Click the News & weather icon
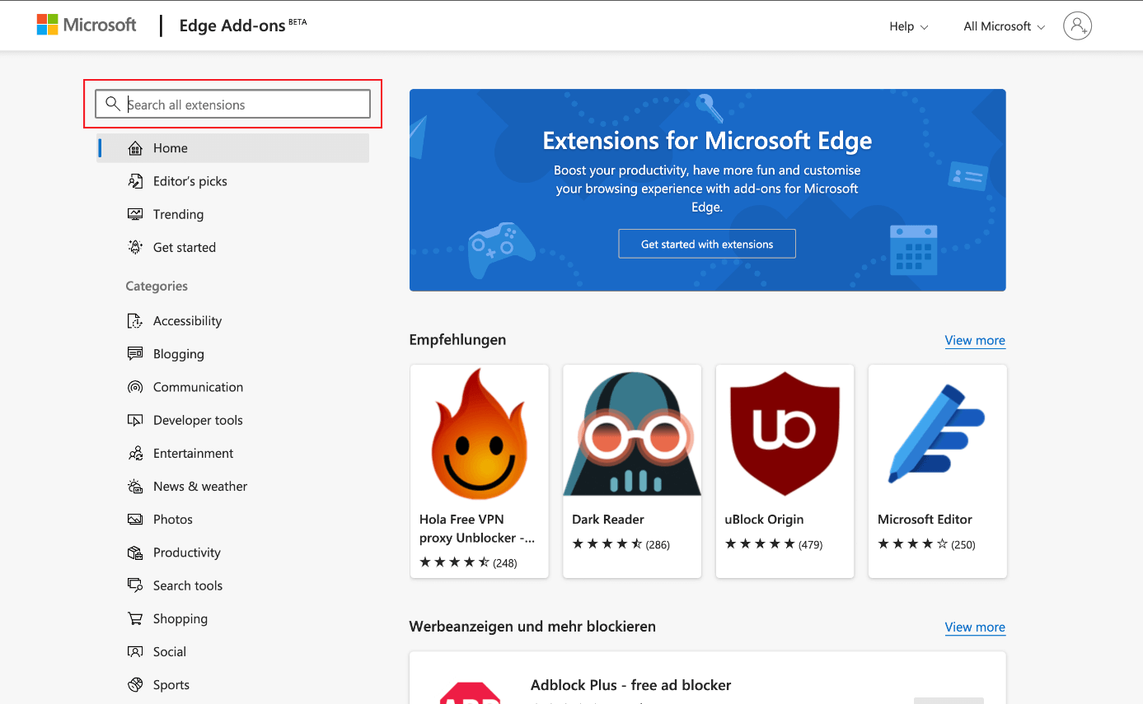 (x=135, y=487)
